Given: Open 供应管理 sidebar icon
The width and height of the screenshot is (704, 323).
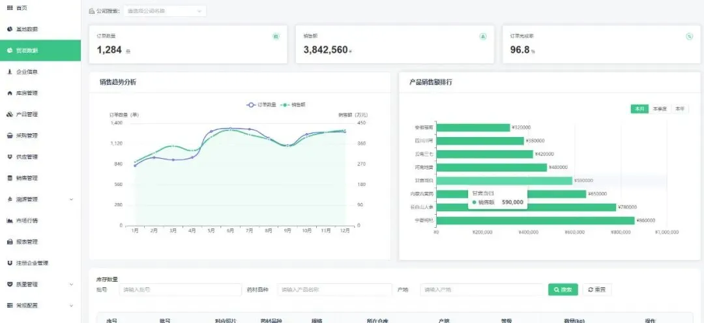Looking at the screenshot, I should click(10, 157).
